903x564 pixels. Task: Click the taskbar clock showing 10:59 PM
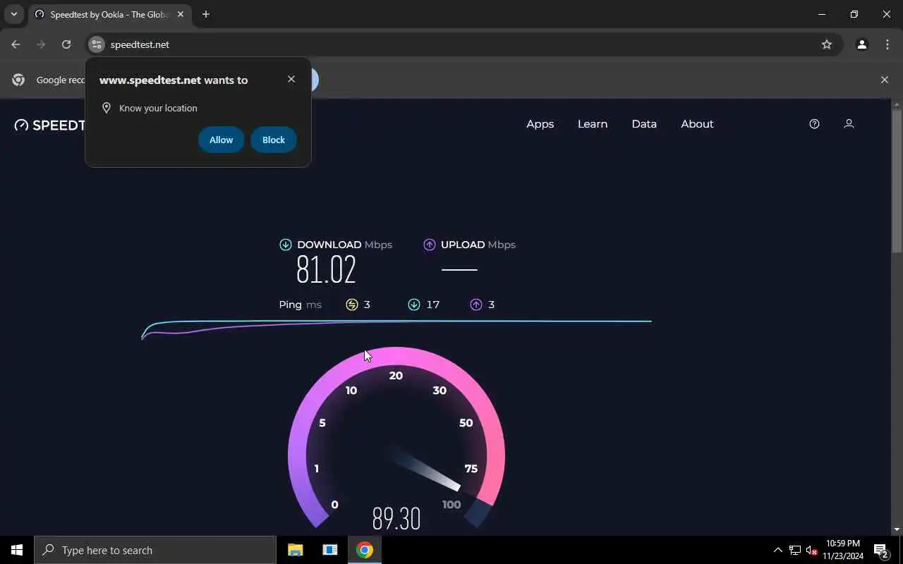coord(843,550)
